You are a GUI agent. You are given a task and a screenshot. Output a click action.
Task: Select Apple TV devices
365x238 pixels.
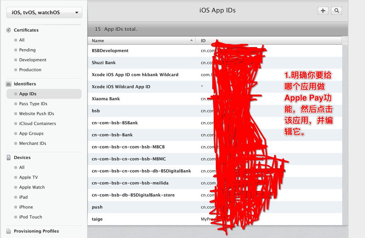click(28, 177)
